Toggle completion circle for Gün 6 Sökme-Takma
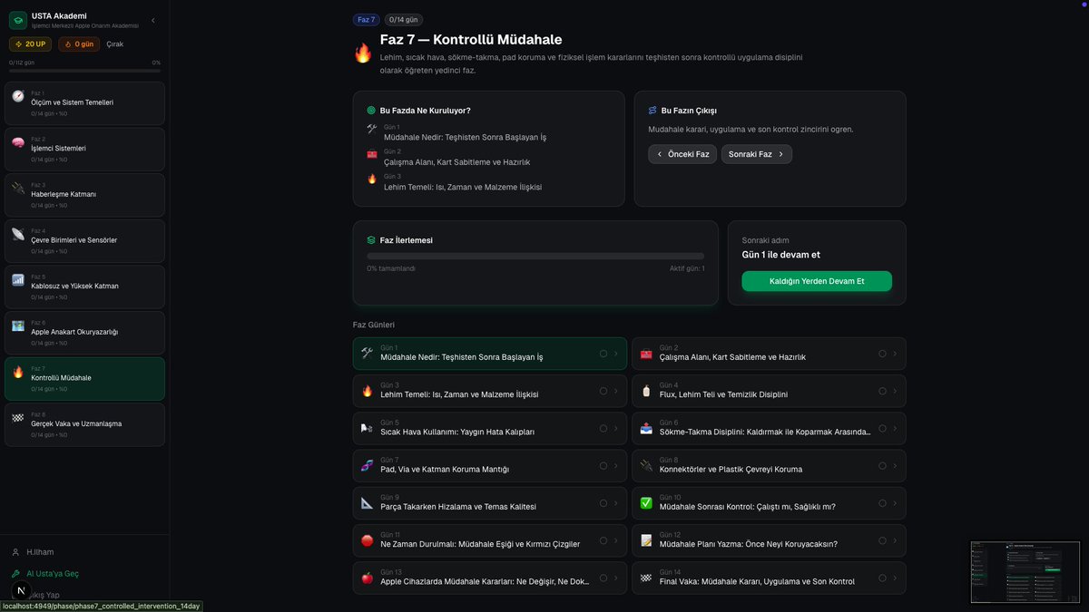The image size is (1089, 612). [882, 428]
